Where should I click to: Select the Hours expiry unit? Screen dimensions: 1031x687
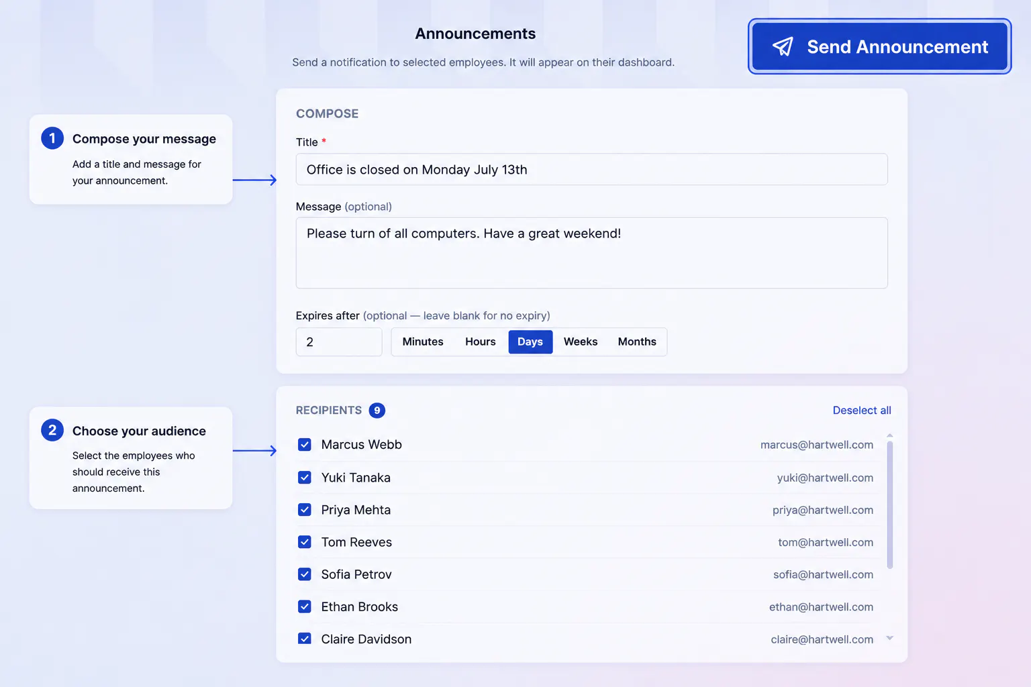[x=481, y=342]
